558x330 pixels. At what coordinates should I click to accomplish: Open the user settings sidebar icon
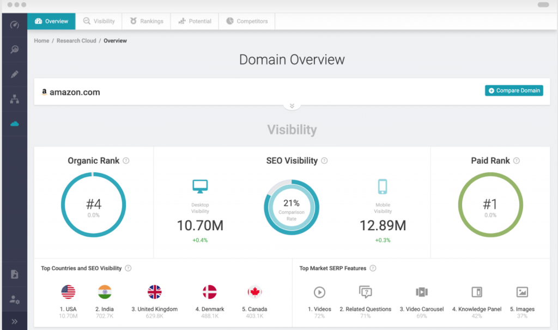(15, 299)
